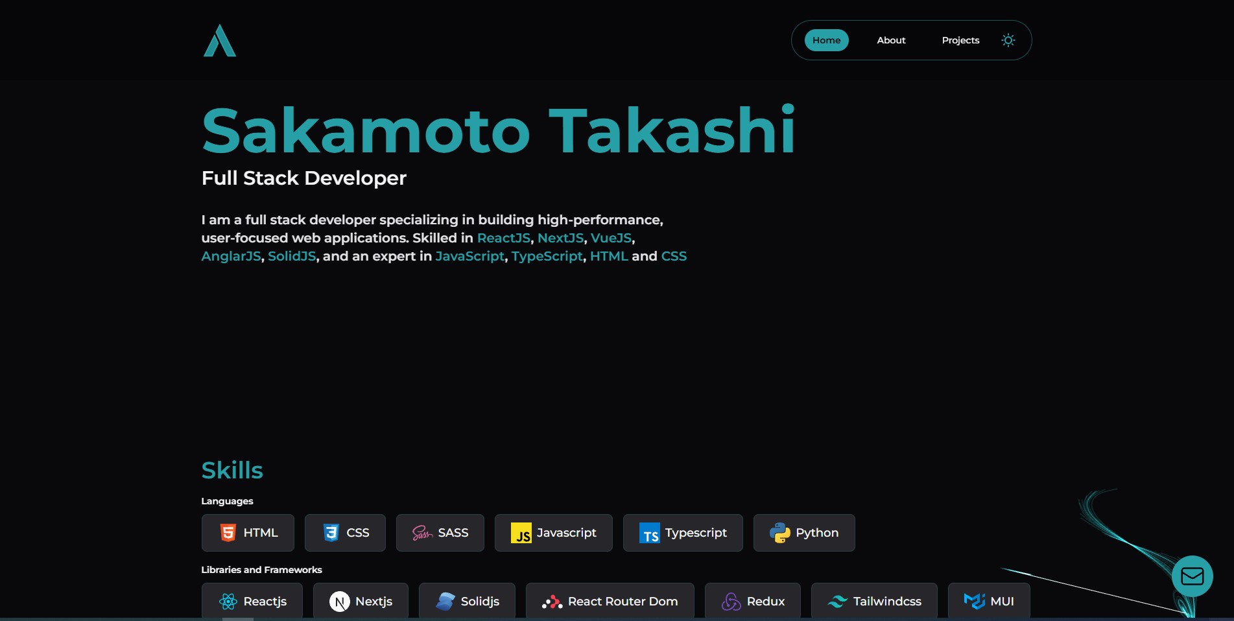This screenshot has width=1234, height=621.
Task: Click the Tailwindcss skill chip
Action: [x=874, y=602]
